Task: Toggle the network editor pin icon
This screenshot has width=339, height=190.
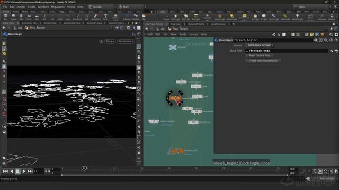Action: pos(331,28)
